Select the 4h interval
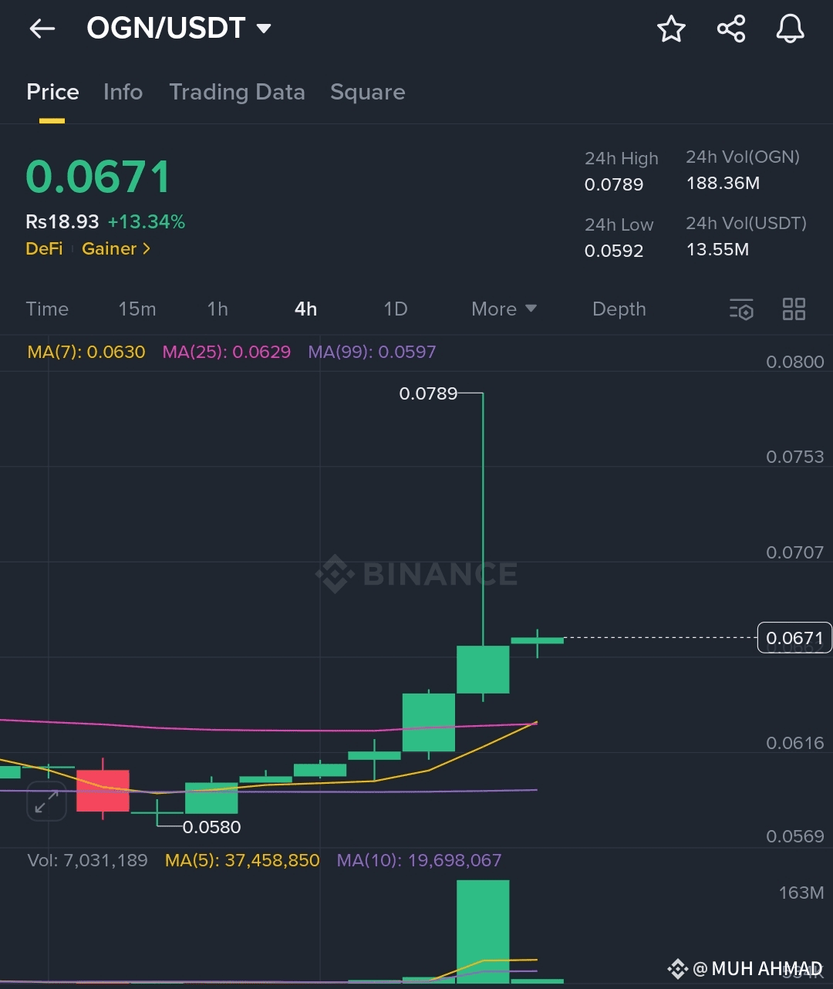This screenshot has width=833, height=989. point(305,309)
